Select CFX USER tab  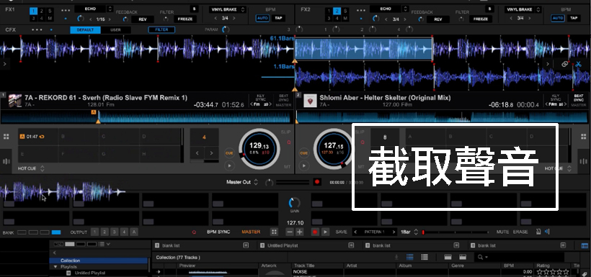tap(115, 30)
